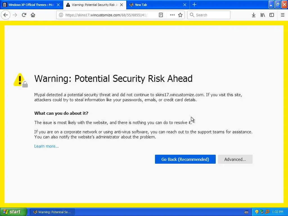Open the hamburger application menu
Image resolution: width=288 pixels, height=216 pixels.
[x=283, y=15]
